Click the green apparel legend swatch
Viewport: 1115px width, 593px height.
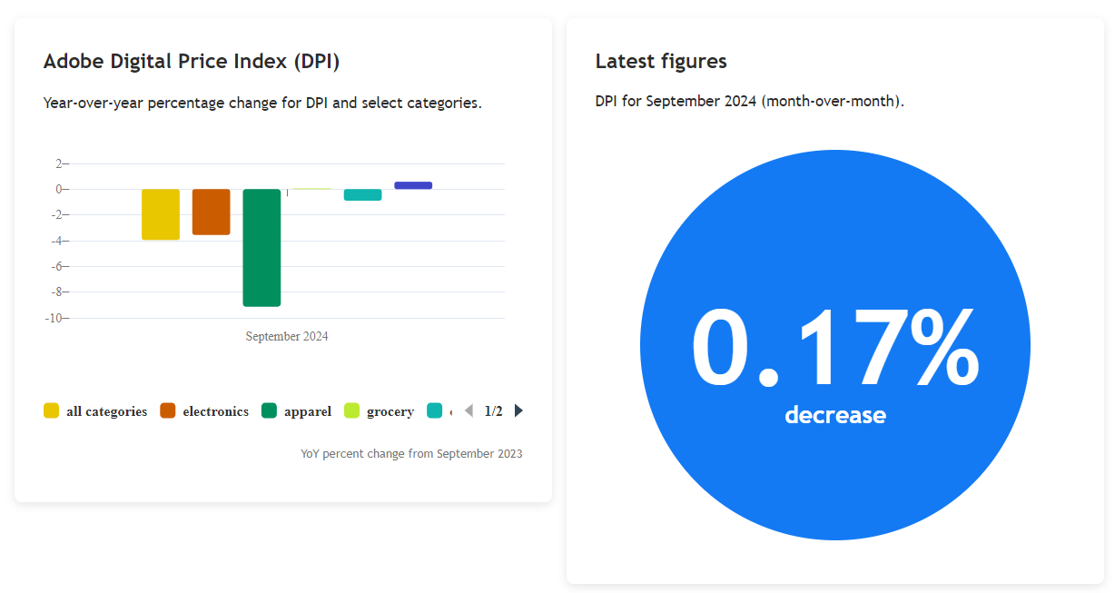coord(270,411)
